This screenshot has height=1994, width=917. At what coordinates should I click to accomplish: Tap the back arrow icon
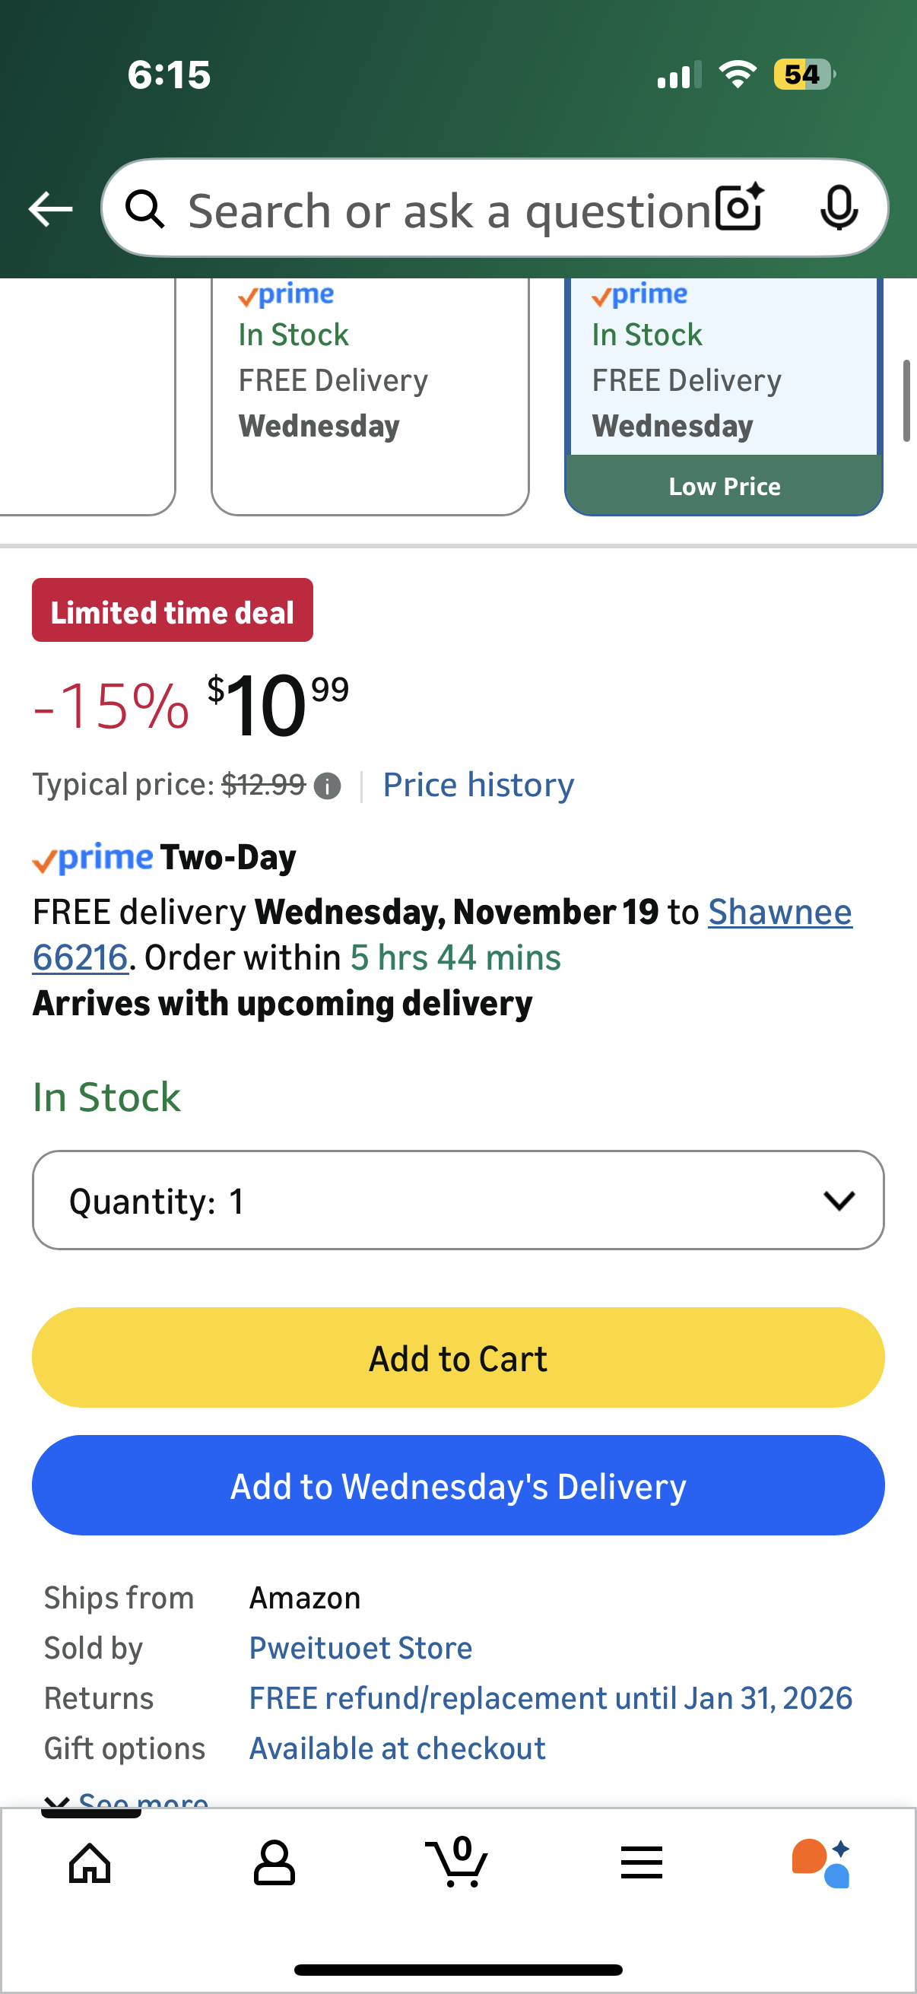[50, 209]
